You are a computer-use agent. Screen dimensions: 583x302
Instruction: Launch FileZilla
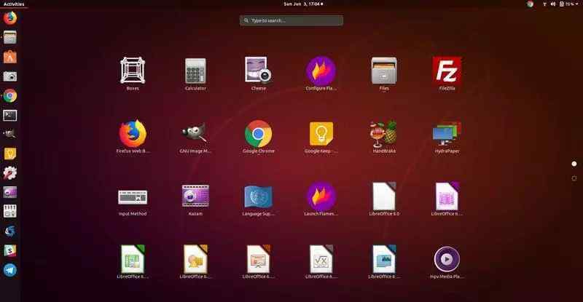click(447, 73)
